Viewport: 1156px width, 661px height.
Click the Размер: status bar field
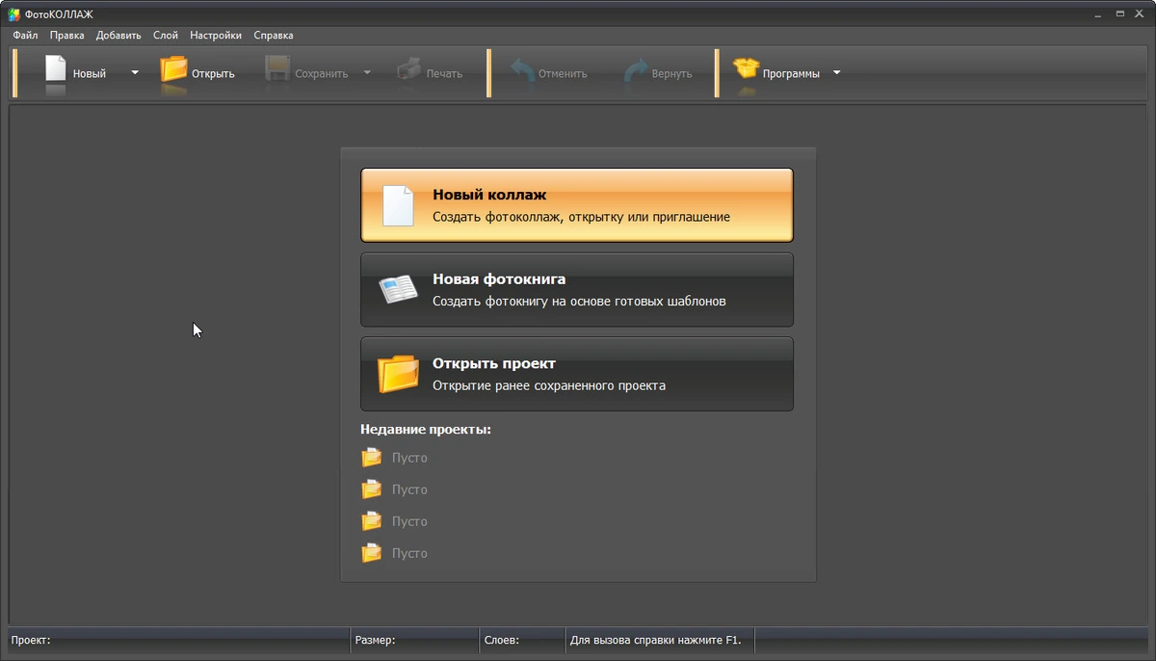pos(414,640)
